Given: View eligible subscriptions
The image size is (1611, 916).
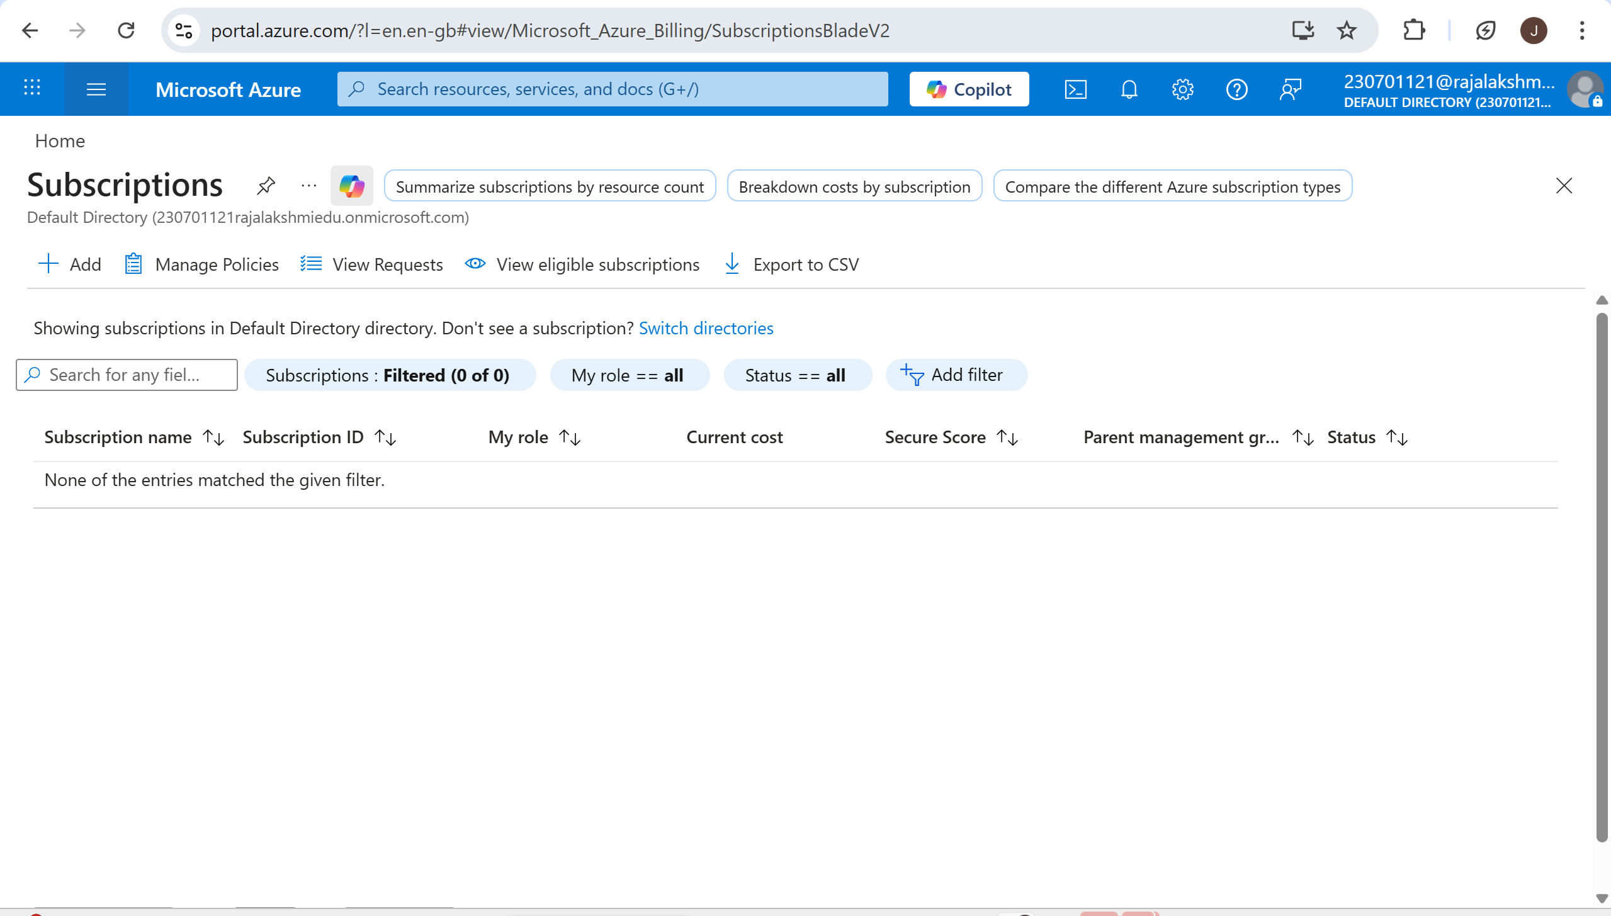Looking at the screenshot, I should pos(582,264).
